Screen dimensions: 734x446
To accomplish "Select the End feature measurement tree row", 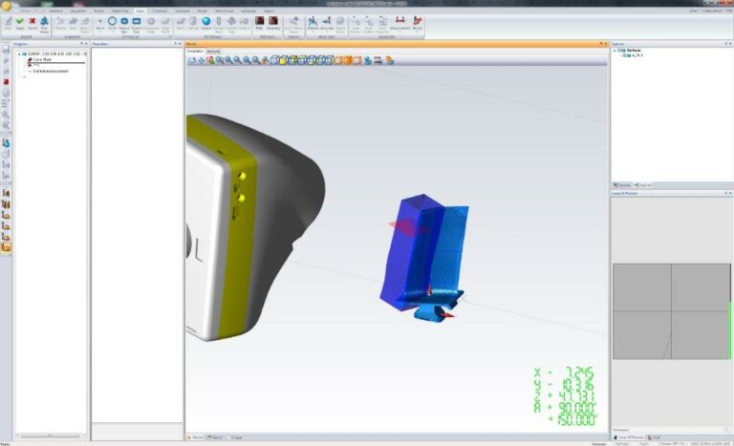I will click(x=51, y=71).
